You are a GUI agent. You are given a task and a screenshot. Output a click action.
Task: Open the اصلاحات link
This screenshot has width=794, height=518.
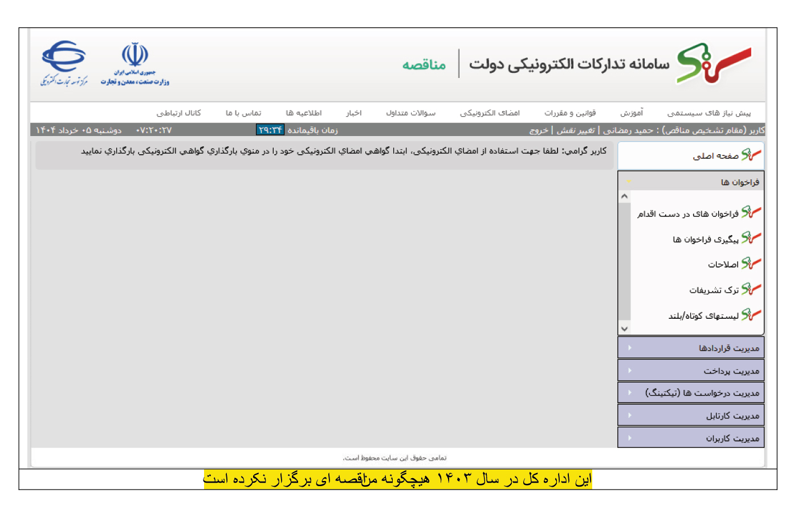tap(723, 264)
